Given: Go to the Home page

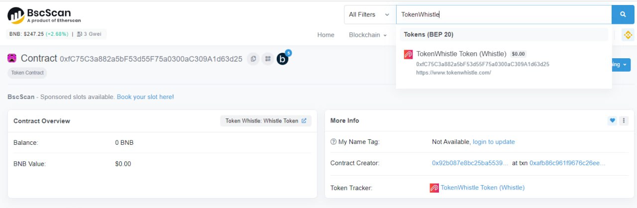Looking at the screenshot, I should tap(326, 35).
